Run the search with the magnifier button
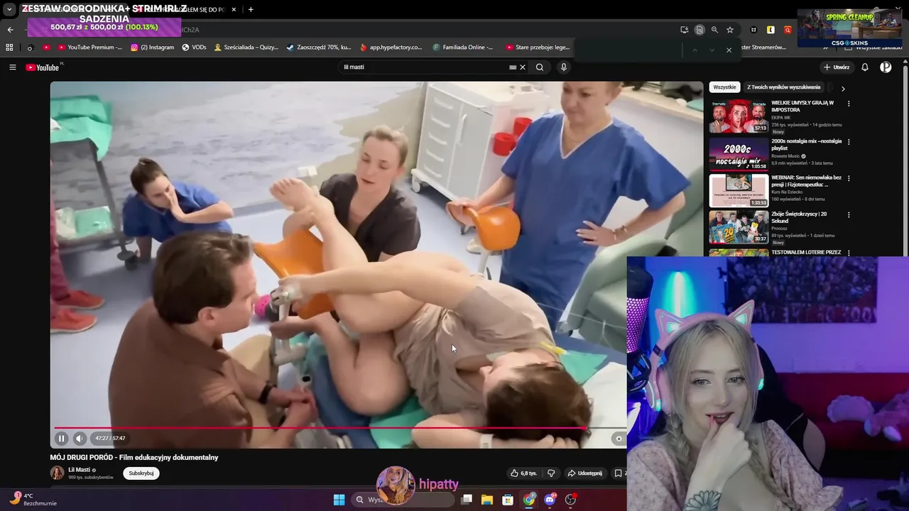The height and width of the screenshot is (511, 909). tap(540, 67)
